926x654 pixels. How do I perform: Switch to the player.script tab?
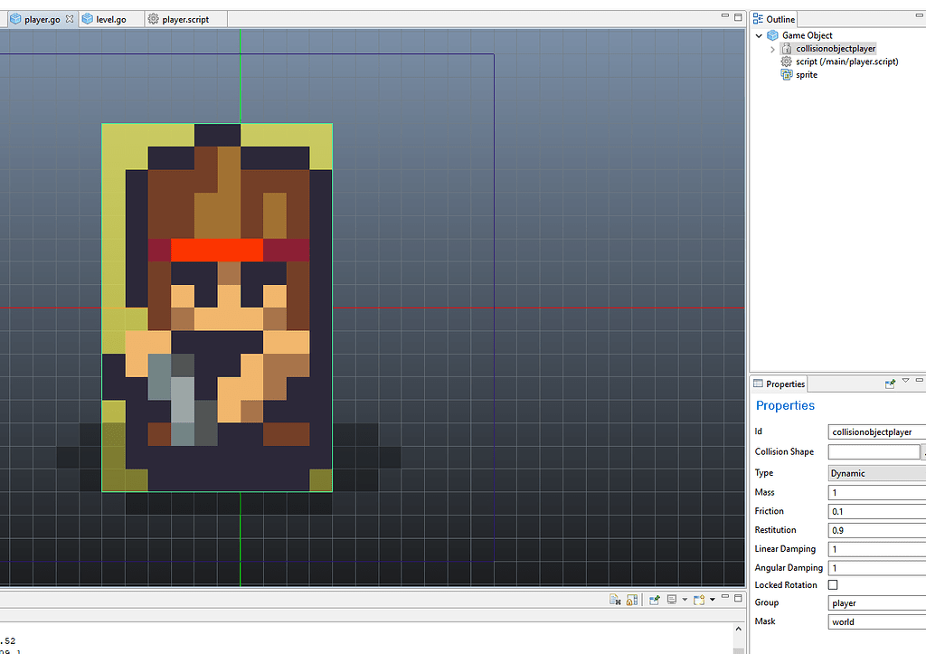tap(185, 17)
